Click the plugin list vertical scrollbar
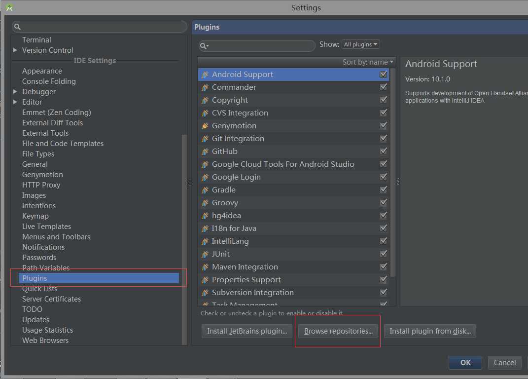Viewport: 528px width, 379px height. pos(392,172)
